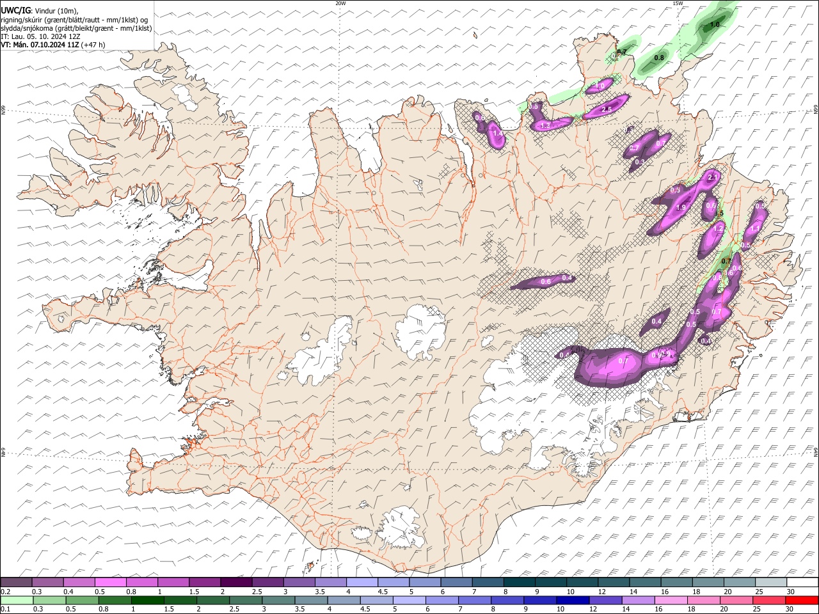The width and height of the screenshot is (819, 614).
Task: Choose the 9 blue swatch in lower legend
Action: (540, 600)
